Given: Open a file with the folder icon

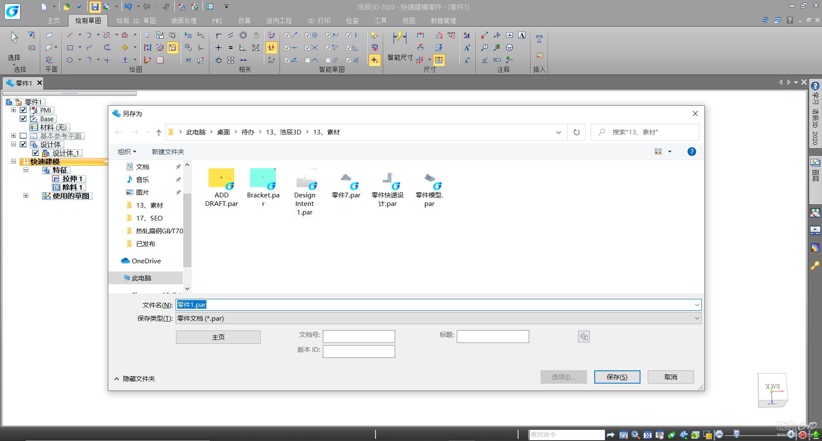Looking at the screenshot, I should pos(67,6).
